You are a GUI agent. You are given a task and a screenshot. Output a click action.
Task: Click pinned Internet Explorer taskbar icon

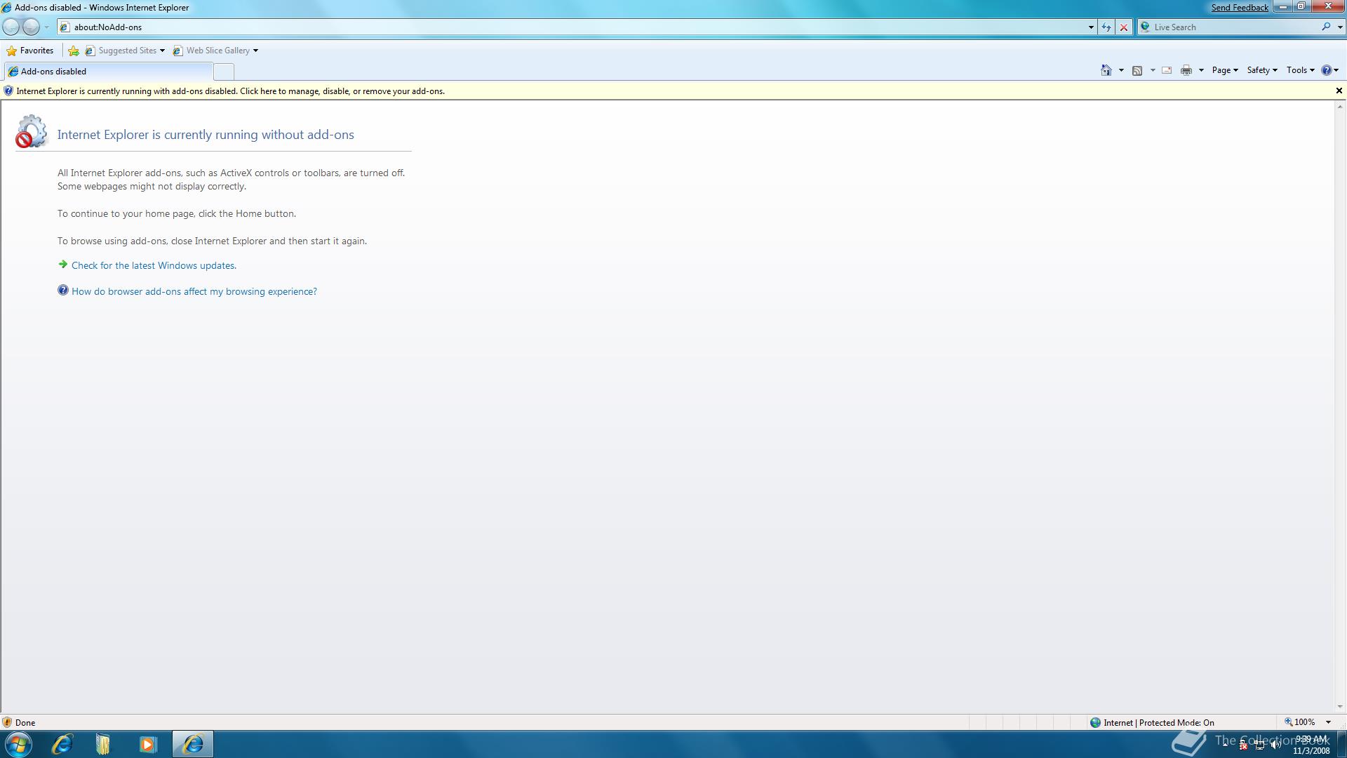coord(62,744)
